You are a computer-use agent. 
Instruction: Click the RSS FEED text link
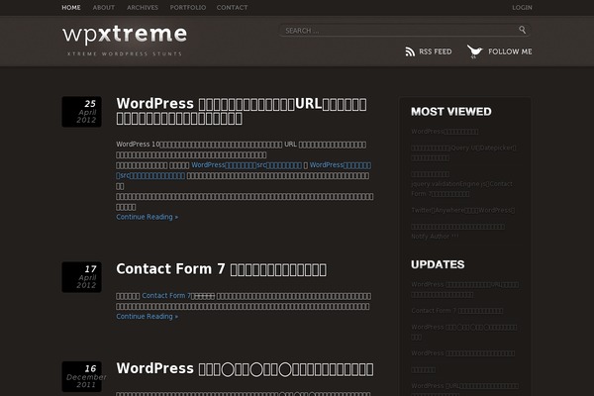pyautogui.click(x=436, y=51)
